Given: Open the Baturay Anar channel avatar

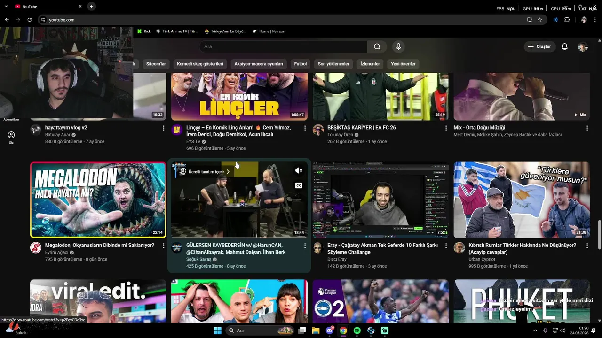Looking at the screenshot, I should point(36,130).
